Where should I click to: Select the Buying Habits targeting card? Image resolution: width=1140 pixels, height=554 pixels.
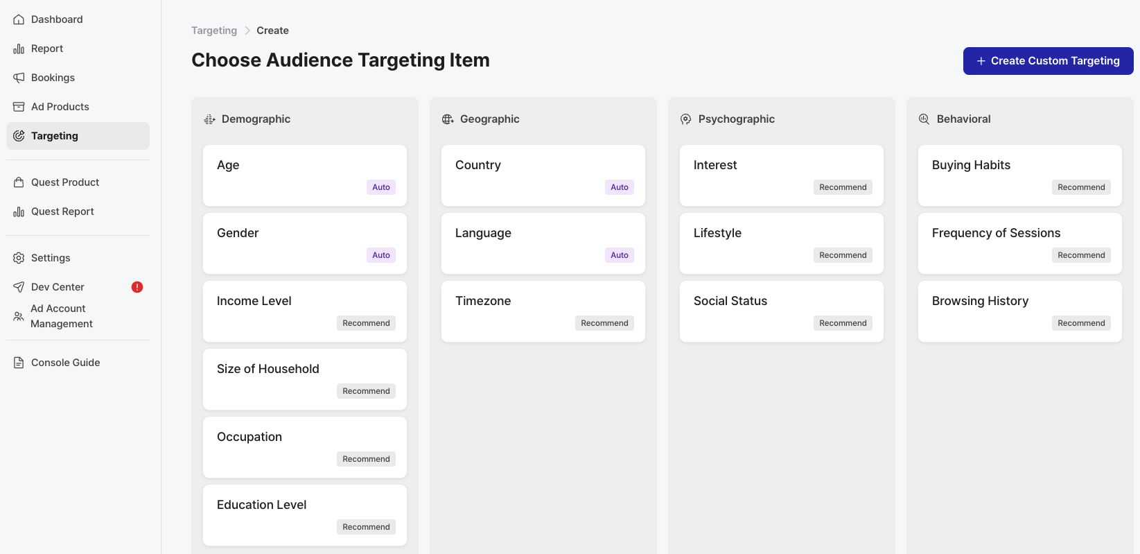[1019, 175]
